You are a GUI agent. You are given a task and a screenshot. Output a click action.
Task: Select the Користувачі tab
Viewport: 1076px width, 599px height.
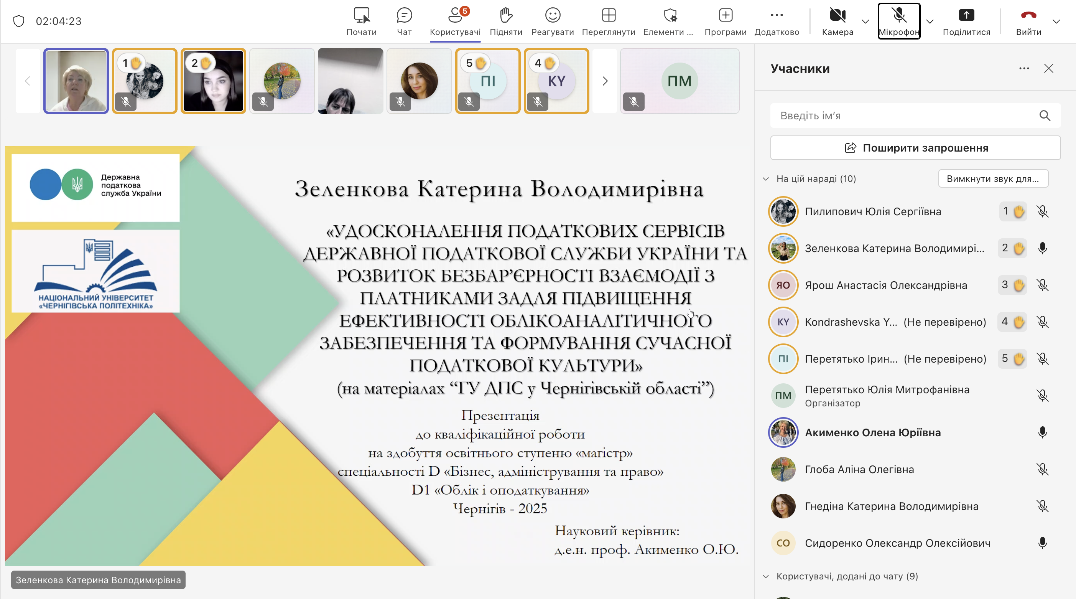(455, 21)
